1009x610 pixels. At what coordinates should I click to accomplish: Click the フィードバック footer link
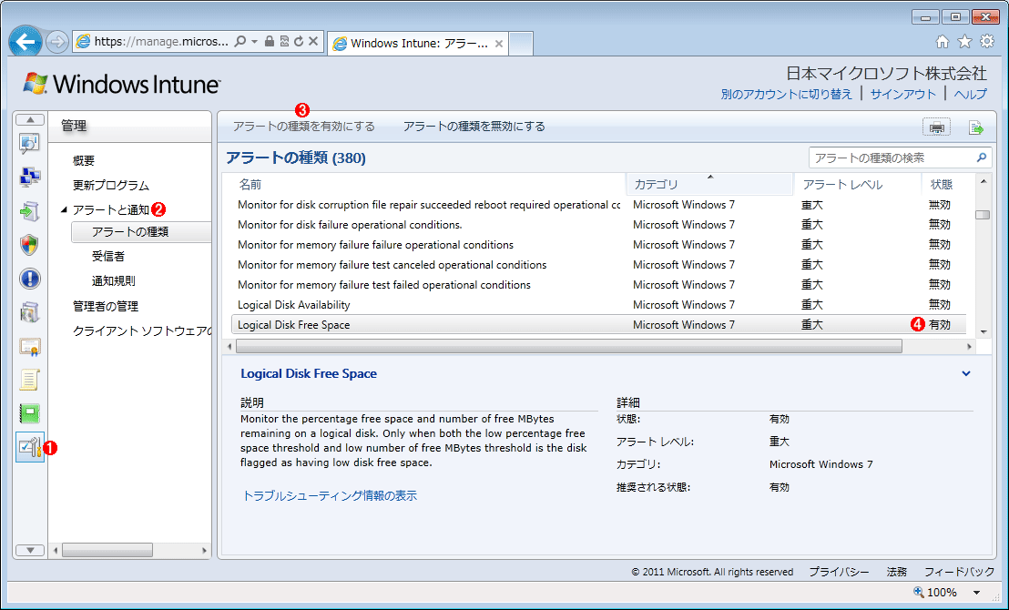(960, 572)
